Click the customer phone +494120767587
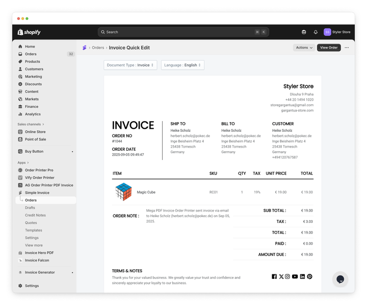This screenshot has width=367, height=305. point(285,157)
